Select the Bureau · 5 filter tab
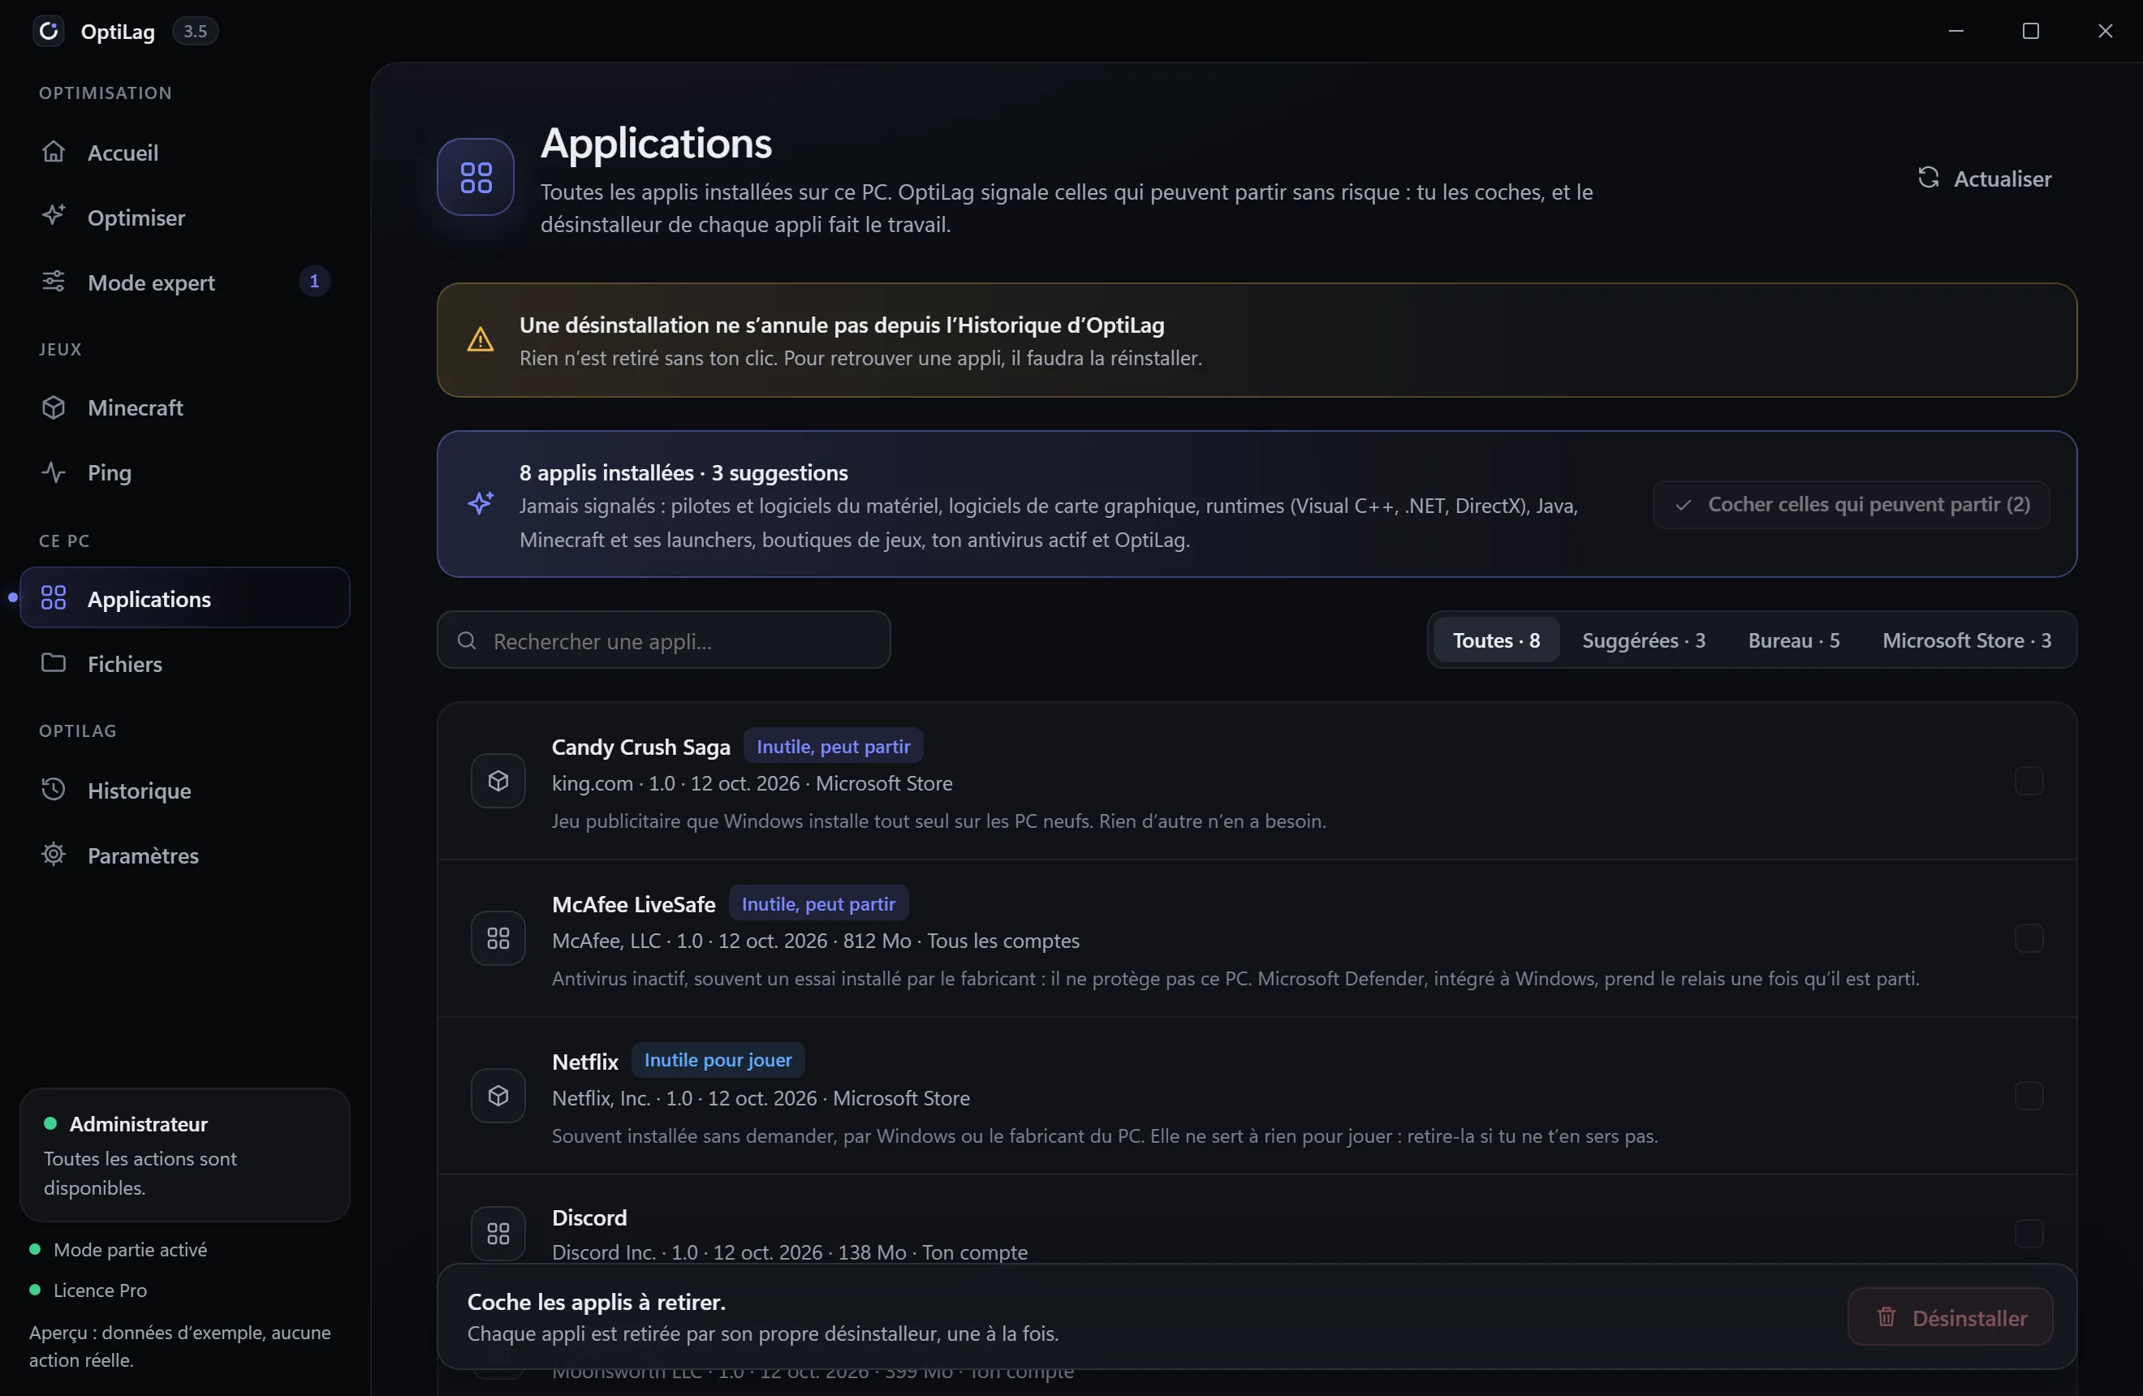 [1794, 640]
